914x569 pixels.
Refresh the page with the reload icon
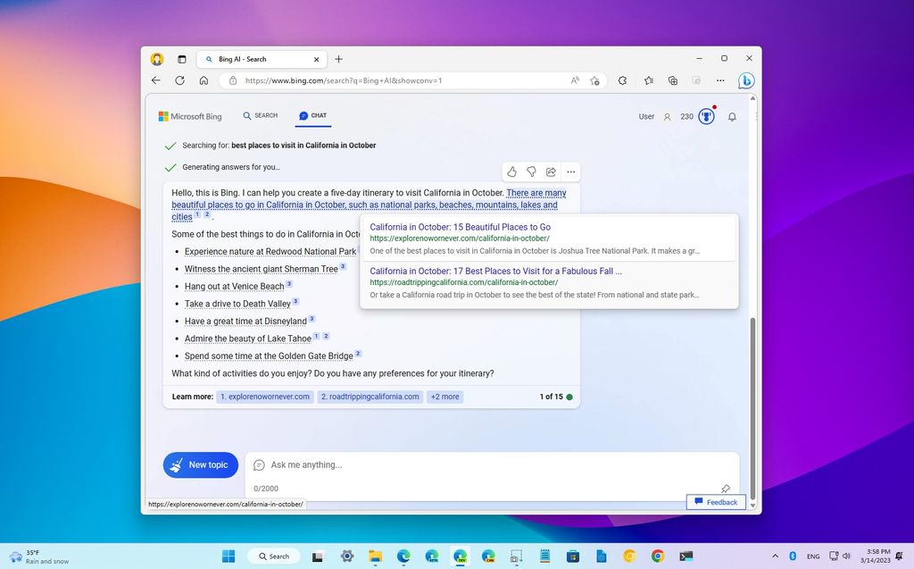tap(179, 80)
